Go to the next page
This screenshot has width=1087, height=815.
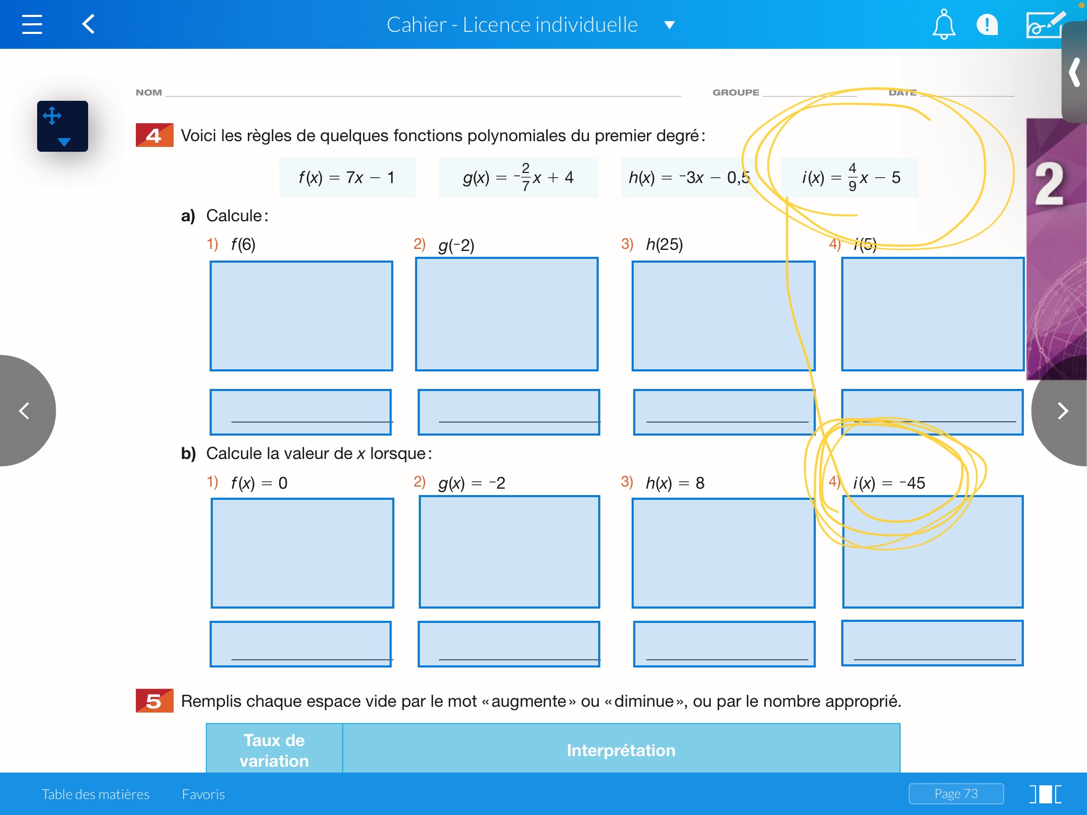[1062, 411]
